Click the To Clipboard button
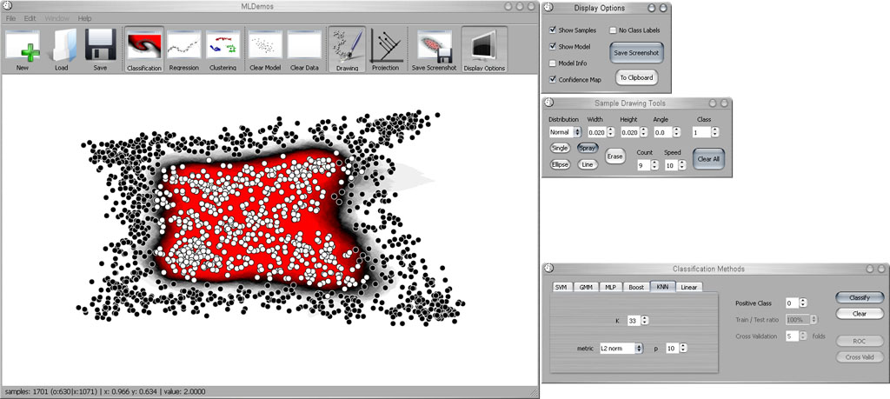Image resolution: width=890 pixels, height=399 pixels. click(x=635, y=77)
